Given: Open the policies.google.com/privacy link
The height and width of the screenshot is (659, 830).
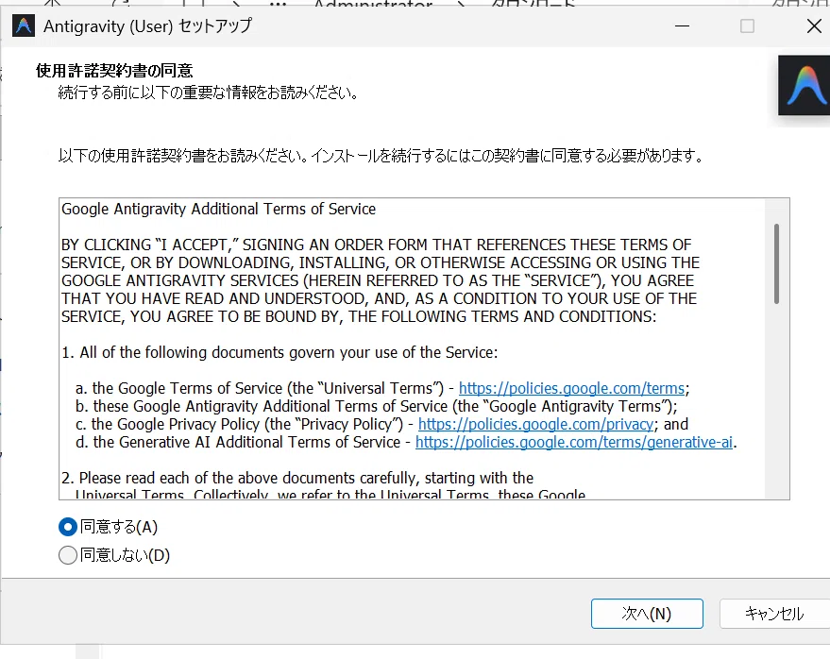Looking at the screenshot, I should (x=535, y=424).
